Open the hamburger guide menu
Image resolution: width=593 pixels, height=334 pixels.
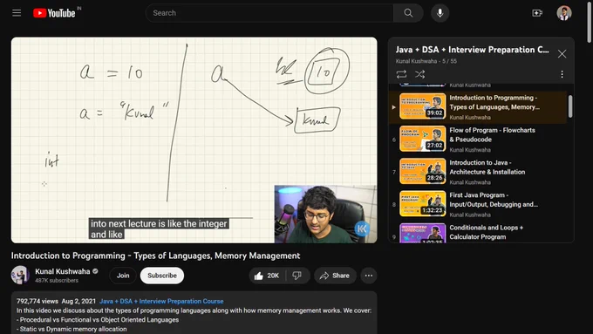(17, 13)
